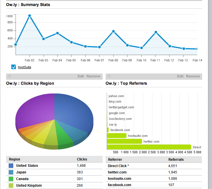This screenshot has height=189, width=212.
Task: Click the facebook.com referrer bar
Action: [108, 130]
